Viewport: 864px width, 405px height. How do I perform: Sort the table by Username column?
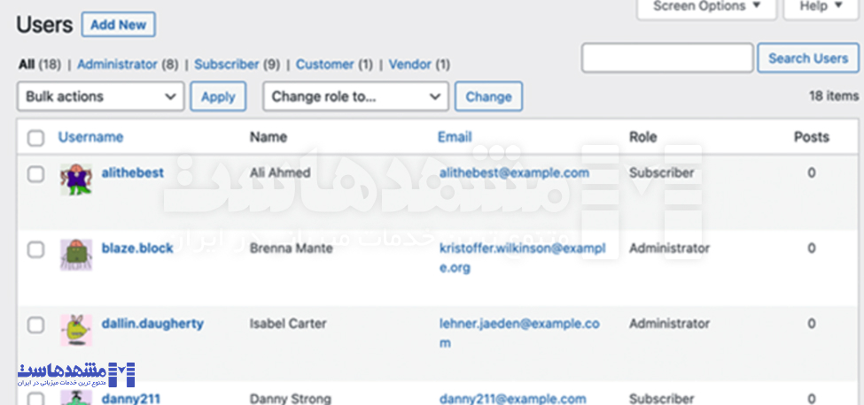(x=90, y=137)
